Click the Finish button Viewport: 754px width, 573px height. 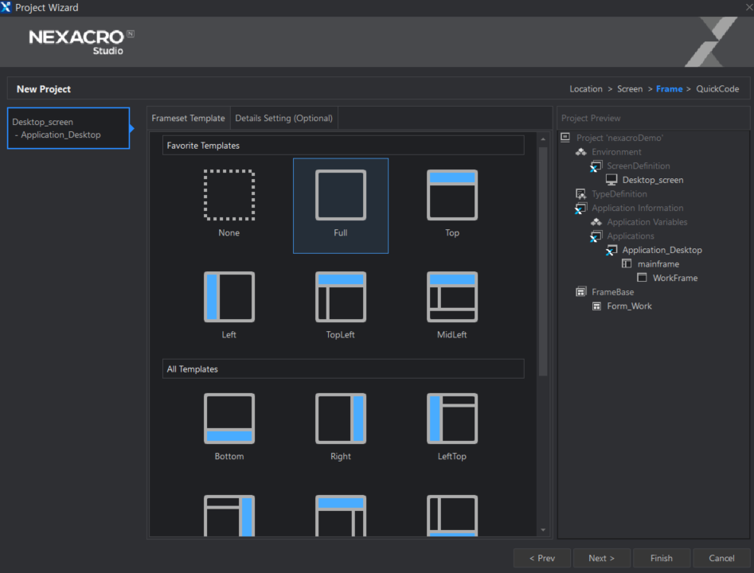tap(661, 558)
